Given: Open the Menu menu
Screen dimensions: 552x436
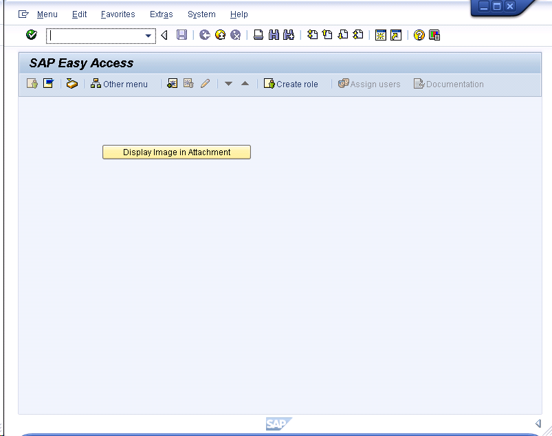Looking at the screenshot, I should 47,14.
